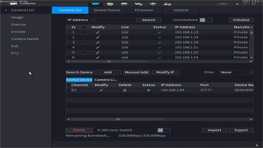The image size is (263, 148).
Task: Select the Camera Li... sub-tab
Action: click(106, 80)
